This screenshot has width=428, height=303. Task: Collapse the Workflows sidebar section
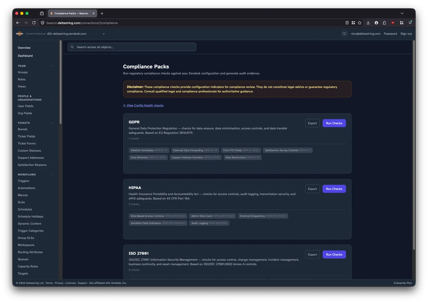52,175
